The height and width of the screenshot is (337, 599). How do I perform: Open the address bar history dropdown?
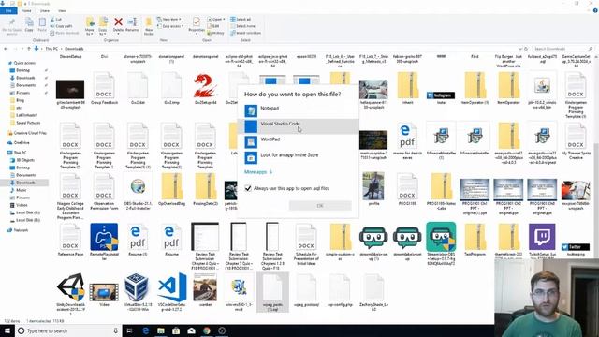[520, 49]
